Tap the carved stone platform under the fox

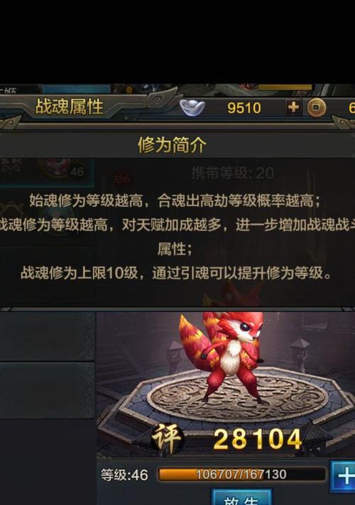tap(238, 396)
